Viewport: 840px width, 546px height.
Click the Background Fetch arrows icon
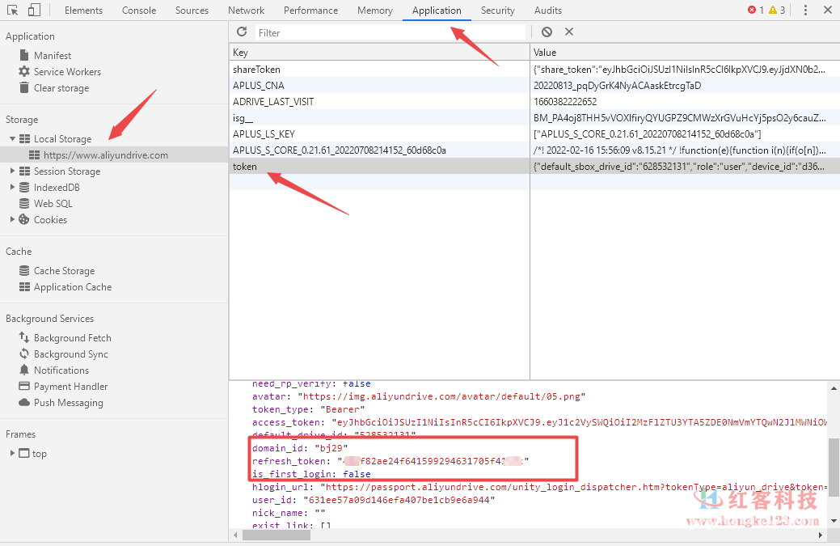coord(24,337)
